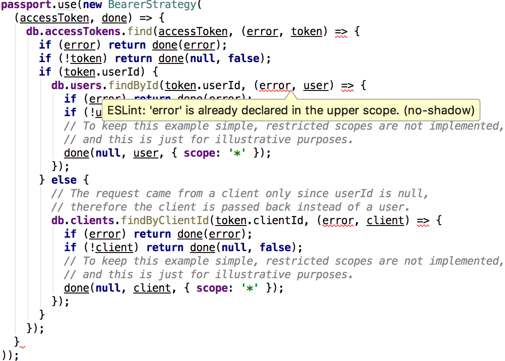
Task: Select the accessToken parameter on line two
Action: coord(54,18)
